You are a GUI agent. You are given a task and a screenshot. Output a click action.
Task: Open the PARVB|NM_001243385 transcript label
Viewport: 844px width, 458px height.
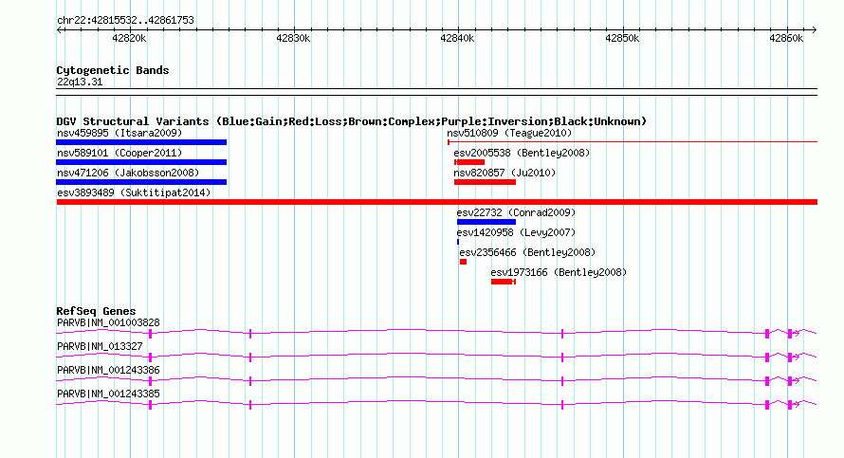click(108, 394)
